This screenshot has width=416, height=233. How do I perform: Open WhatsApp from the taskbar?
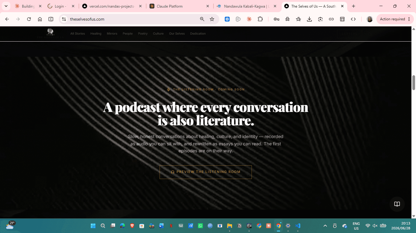pos(200,226)
